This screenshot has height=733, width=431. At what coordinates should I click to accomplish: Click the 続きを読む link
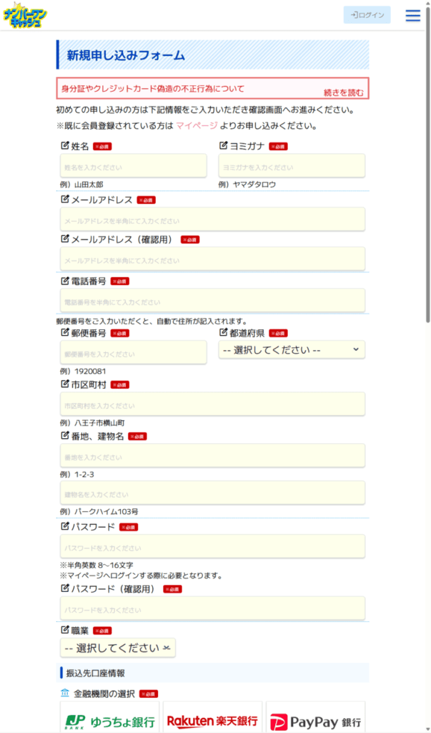coord(343,92)
